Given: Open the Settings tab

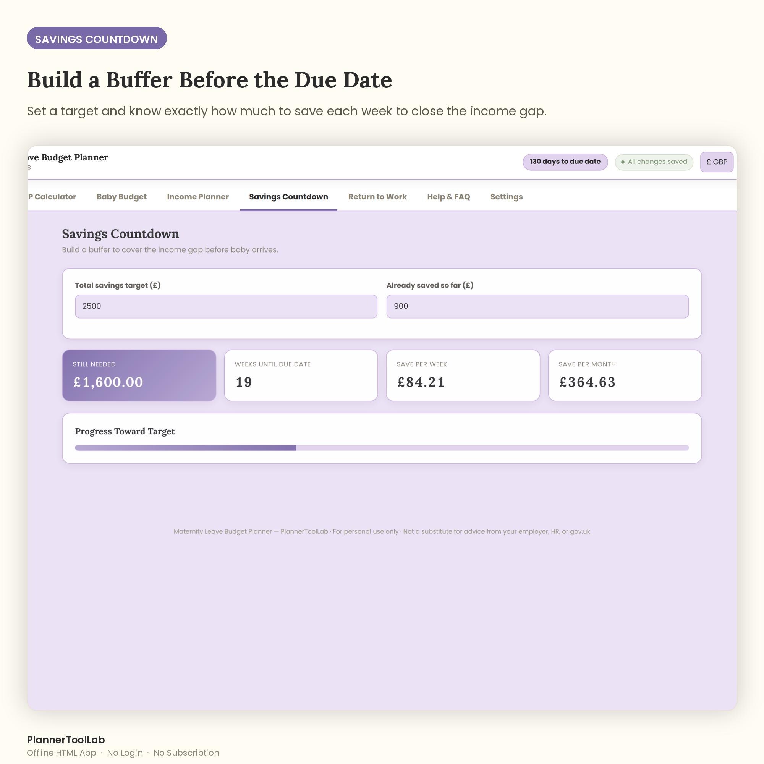Looking at the screenshot, I should coord(506,196).
